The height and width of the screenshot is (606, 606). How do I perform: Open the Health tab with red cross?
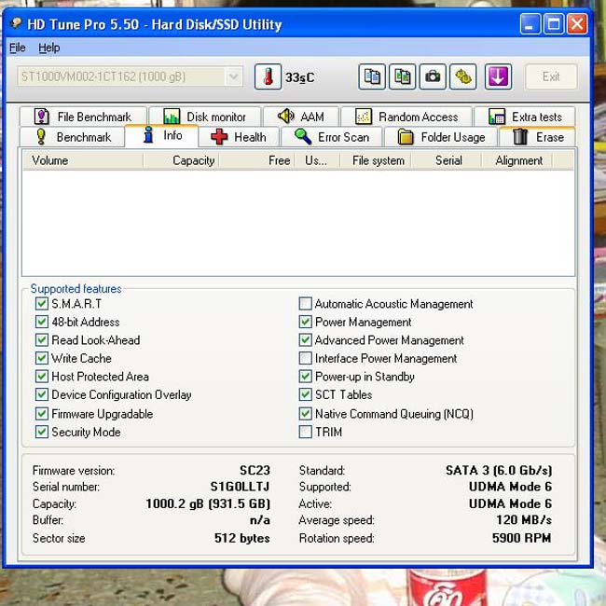point(239,137)
